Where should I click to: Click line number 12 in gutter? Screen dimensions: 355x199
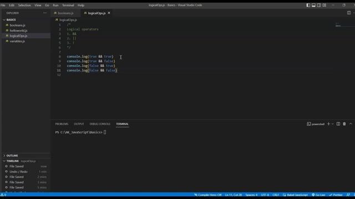coord(59,75)
